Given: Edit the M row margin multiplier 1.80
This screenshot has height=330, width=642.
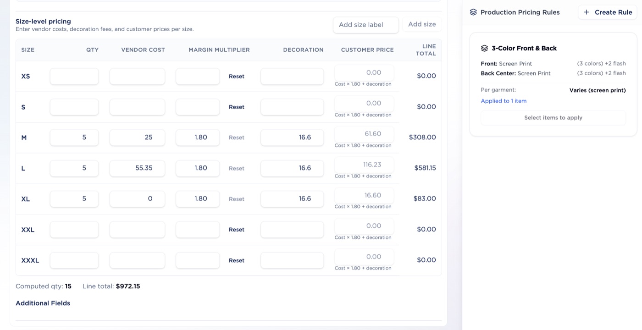Looking at the screenshot, I should pyautogui.click(x=198, y=137).
